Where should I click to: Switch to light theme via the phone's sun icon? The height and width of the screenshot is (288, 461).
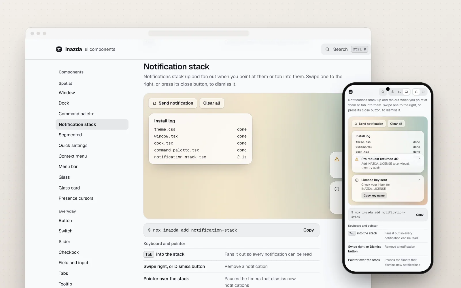(x=392, y=92)
